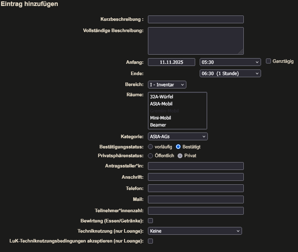The width and height of the screenshot is (298, 252).
Task: Open the end time 06:30 dropdown
Action: (230, 73)
